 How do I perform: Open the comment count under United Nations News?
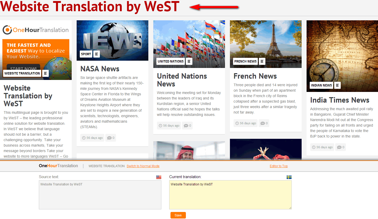coord(187,126)
